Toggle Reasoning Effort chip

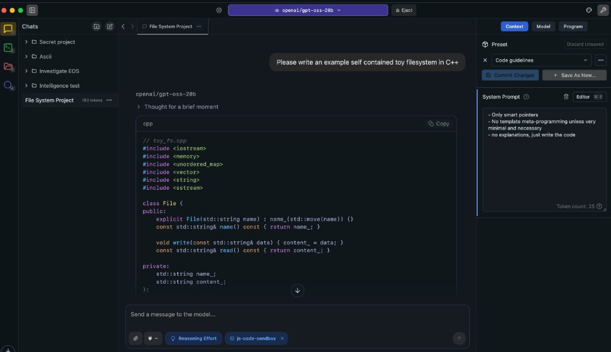tap(194, 338)
